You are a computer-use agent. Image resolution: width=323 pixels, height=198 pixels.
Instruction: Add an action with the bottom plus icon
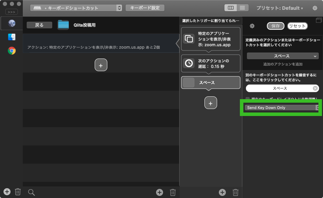point(222,192)
